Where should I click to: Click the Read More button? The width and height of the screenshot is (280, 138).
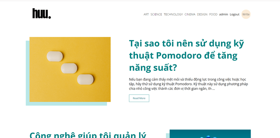click(139, 98)
